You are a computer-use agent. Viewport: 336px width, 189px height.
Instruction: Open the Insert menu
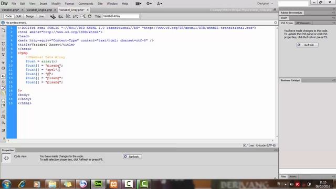[x=43, y=4]
